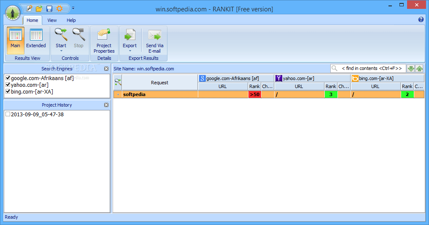Switch to Main results view

[x=15, y=40]
